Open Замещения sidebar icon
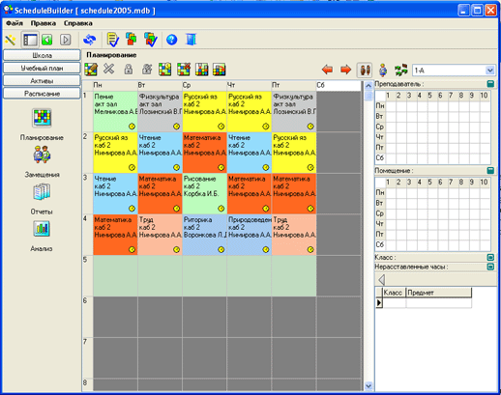The image size is (501, 395). 42,155
